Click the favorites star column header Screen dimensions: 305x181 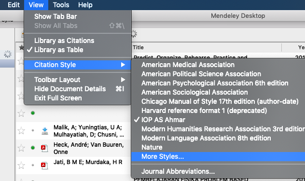pos(21,47)
